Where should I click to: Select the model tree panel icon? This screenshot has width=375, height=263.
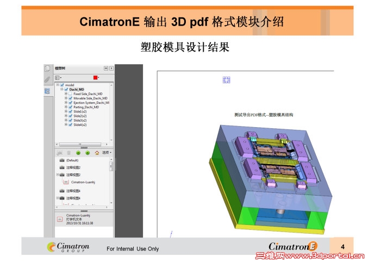(47, 91)
